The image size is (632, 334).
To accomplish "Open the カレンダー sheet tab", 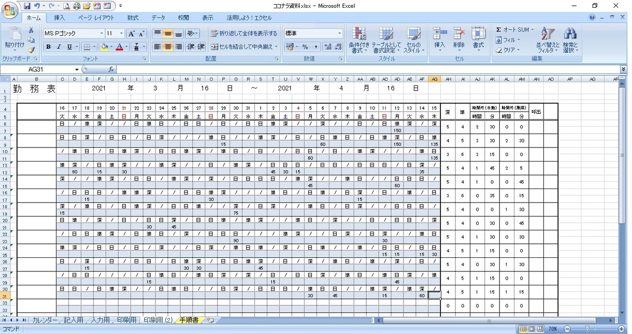I will [45, 321].
